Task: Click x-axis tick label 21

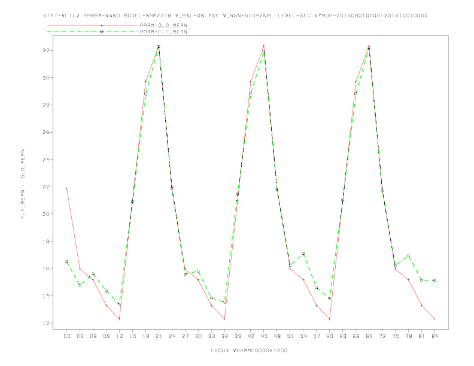Action: (159, 336)
